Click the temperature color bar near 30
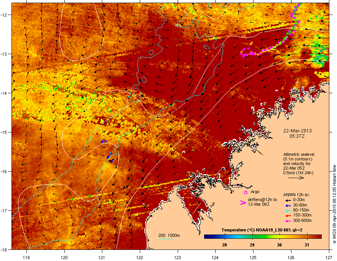 280,237
